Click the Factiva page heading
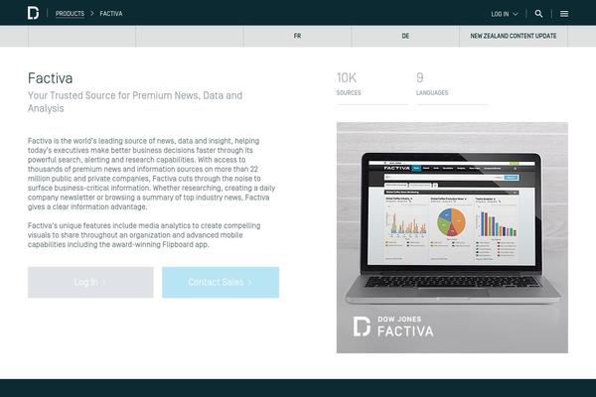 [51, 78]
